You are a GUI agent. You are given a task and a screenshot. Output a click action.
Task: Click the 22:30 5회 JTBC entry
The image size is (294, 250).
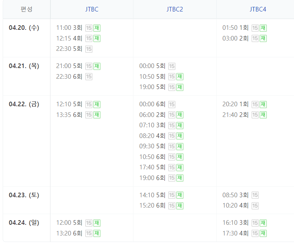[x=69, y=49]
